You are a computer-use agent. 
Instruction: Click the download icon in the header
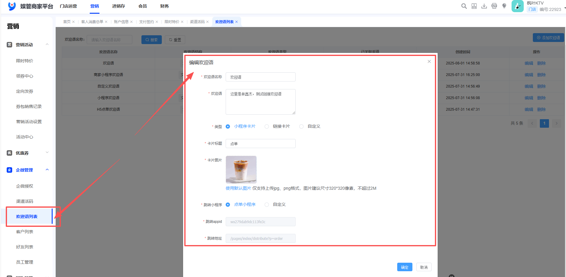484,6
